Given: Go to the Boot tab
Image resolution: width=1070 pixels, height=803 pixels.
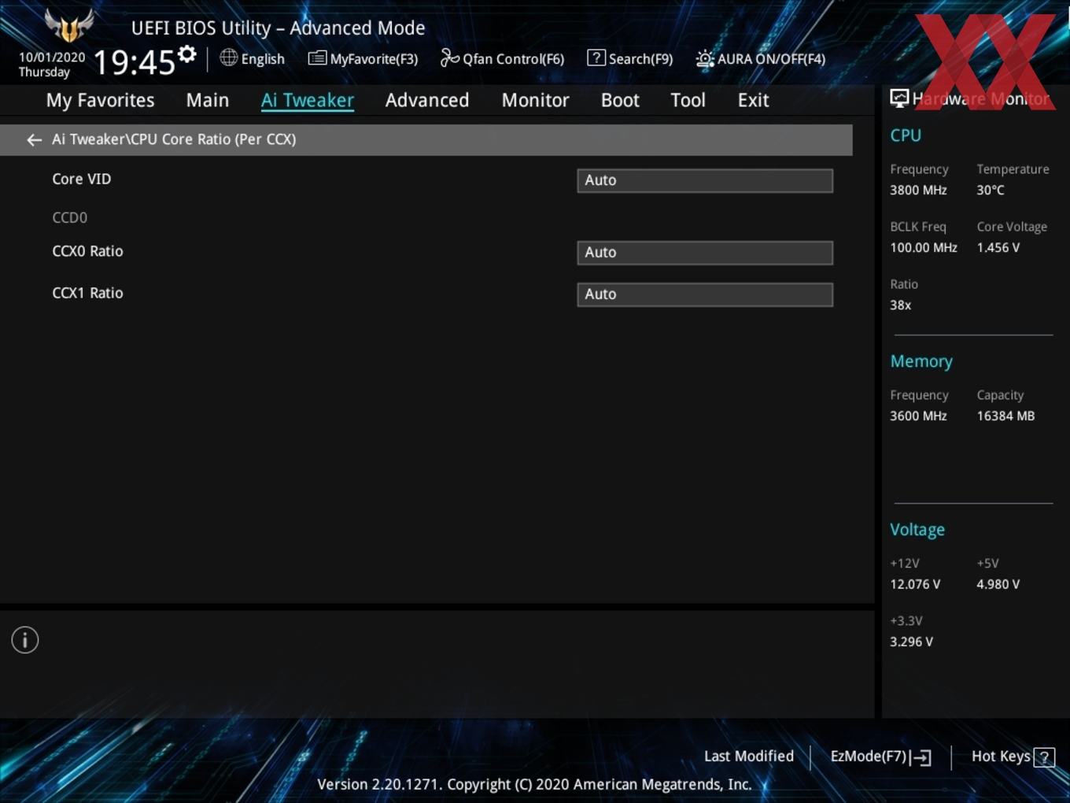Looking at the screenshot, I should tap(620, 100).
